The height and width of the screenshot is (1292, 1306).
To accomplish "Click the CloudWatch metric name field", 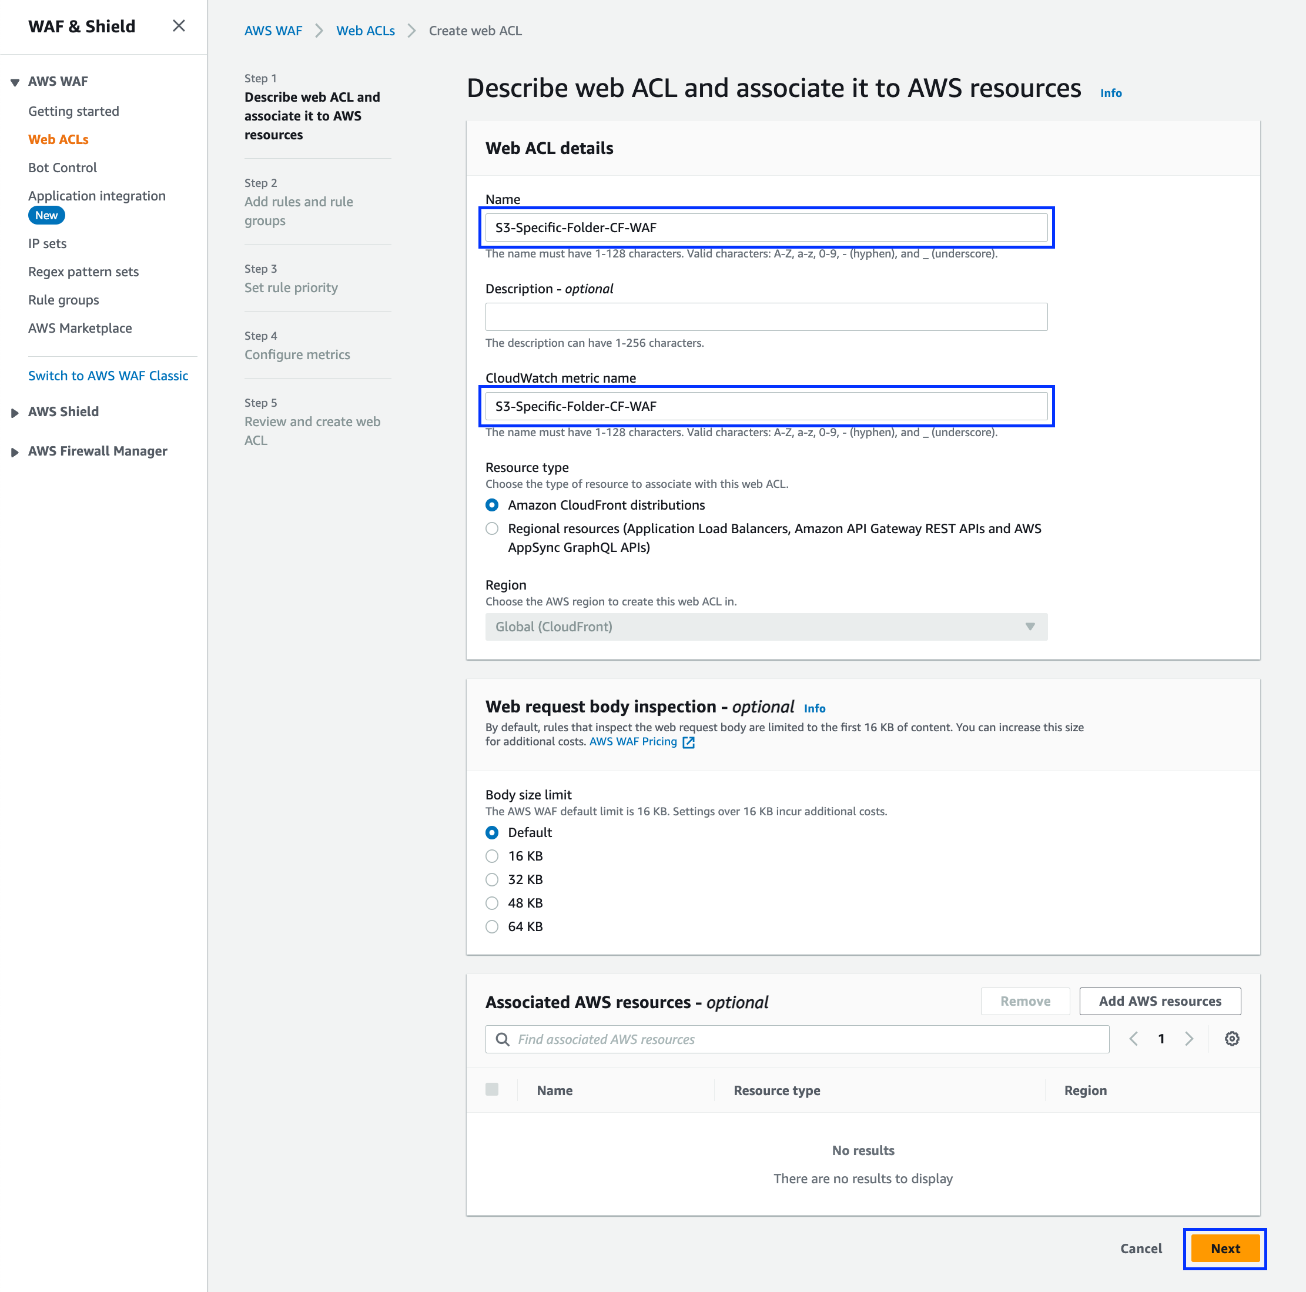I will [x=766, y=406].
